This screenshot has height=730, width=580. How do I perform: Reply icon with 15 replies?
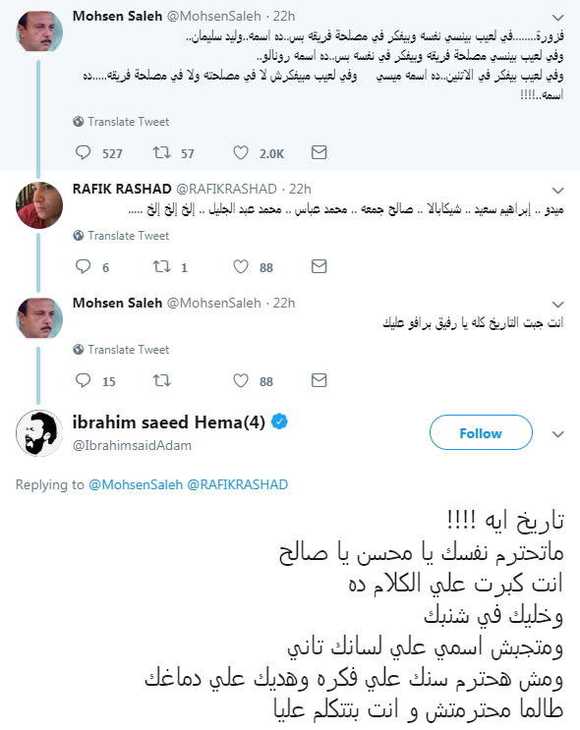(83, 381)
